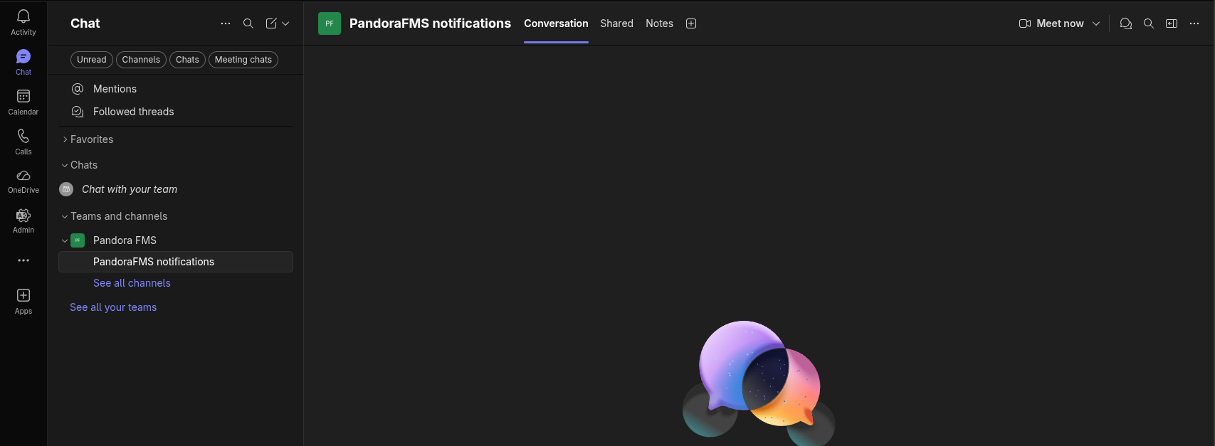Toggle the Unread filter

click(92, 60)
